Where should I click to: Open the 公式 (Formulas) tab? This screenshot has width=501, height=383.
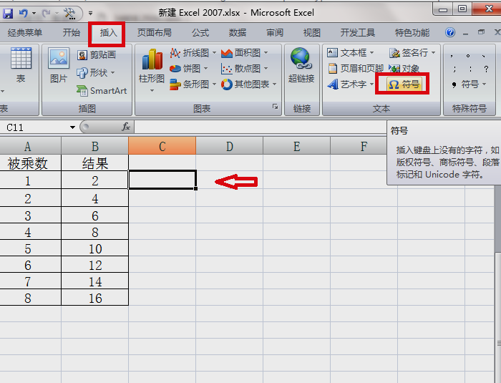[200, 33]
